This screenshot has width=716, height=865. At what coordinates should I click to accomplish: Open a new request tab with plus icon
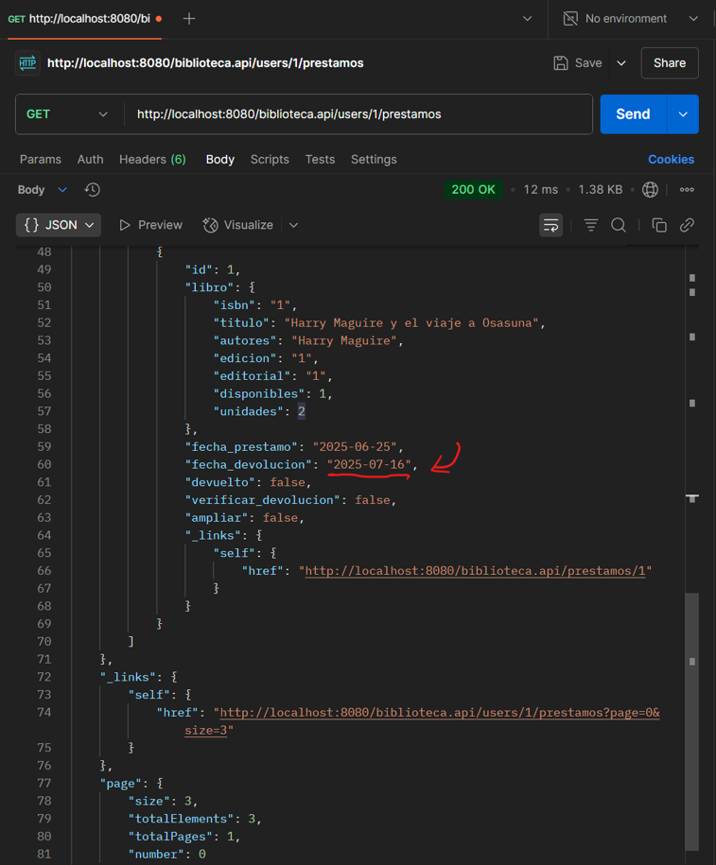pos(189,19)
